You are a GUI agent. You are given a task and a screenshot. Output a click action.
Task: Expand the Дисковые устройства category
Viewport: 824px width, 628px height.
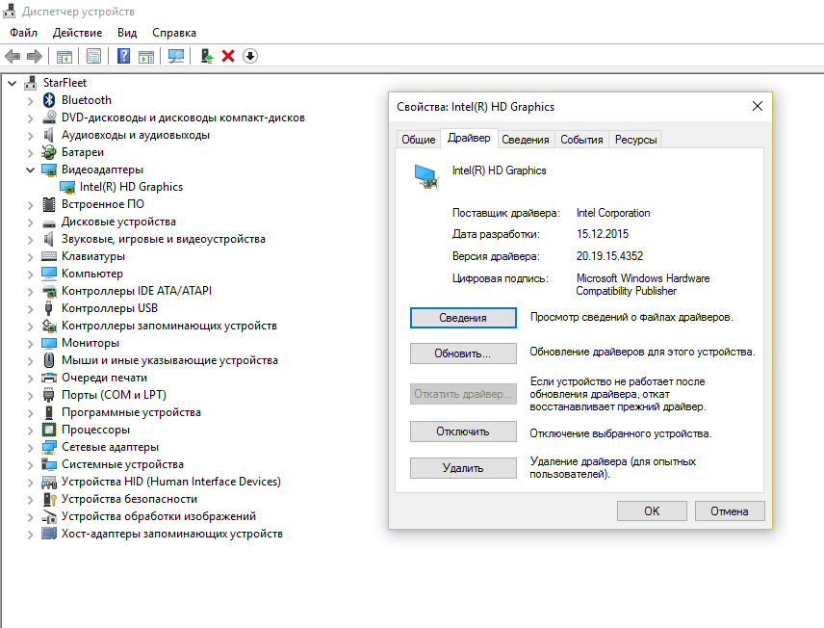[31, 222]
